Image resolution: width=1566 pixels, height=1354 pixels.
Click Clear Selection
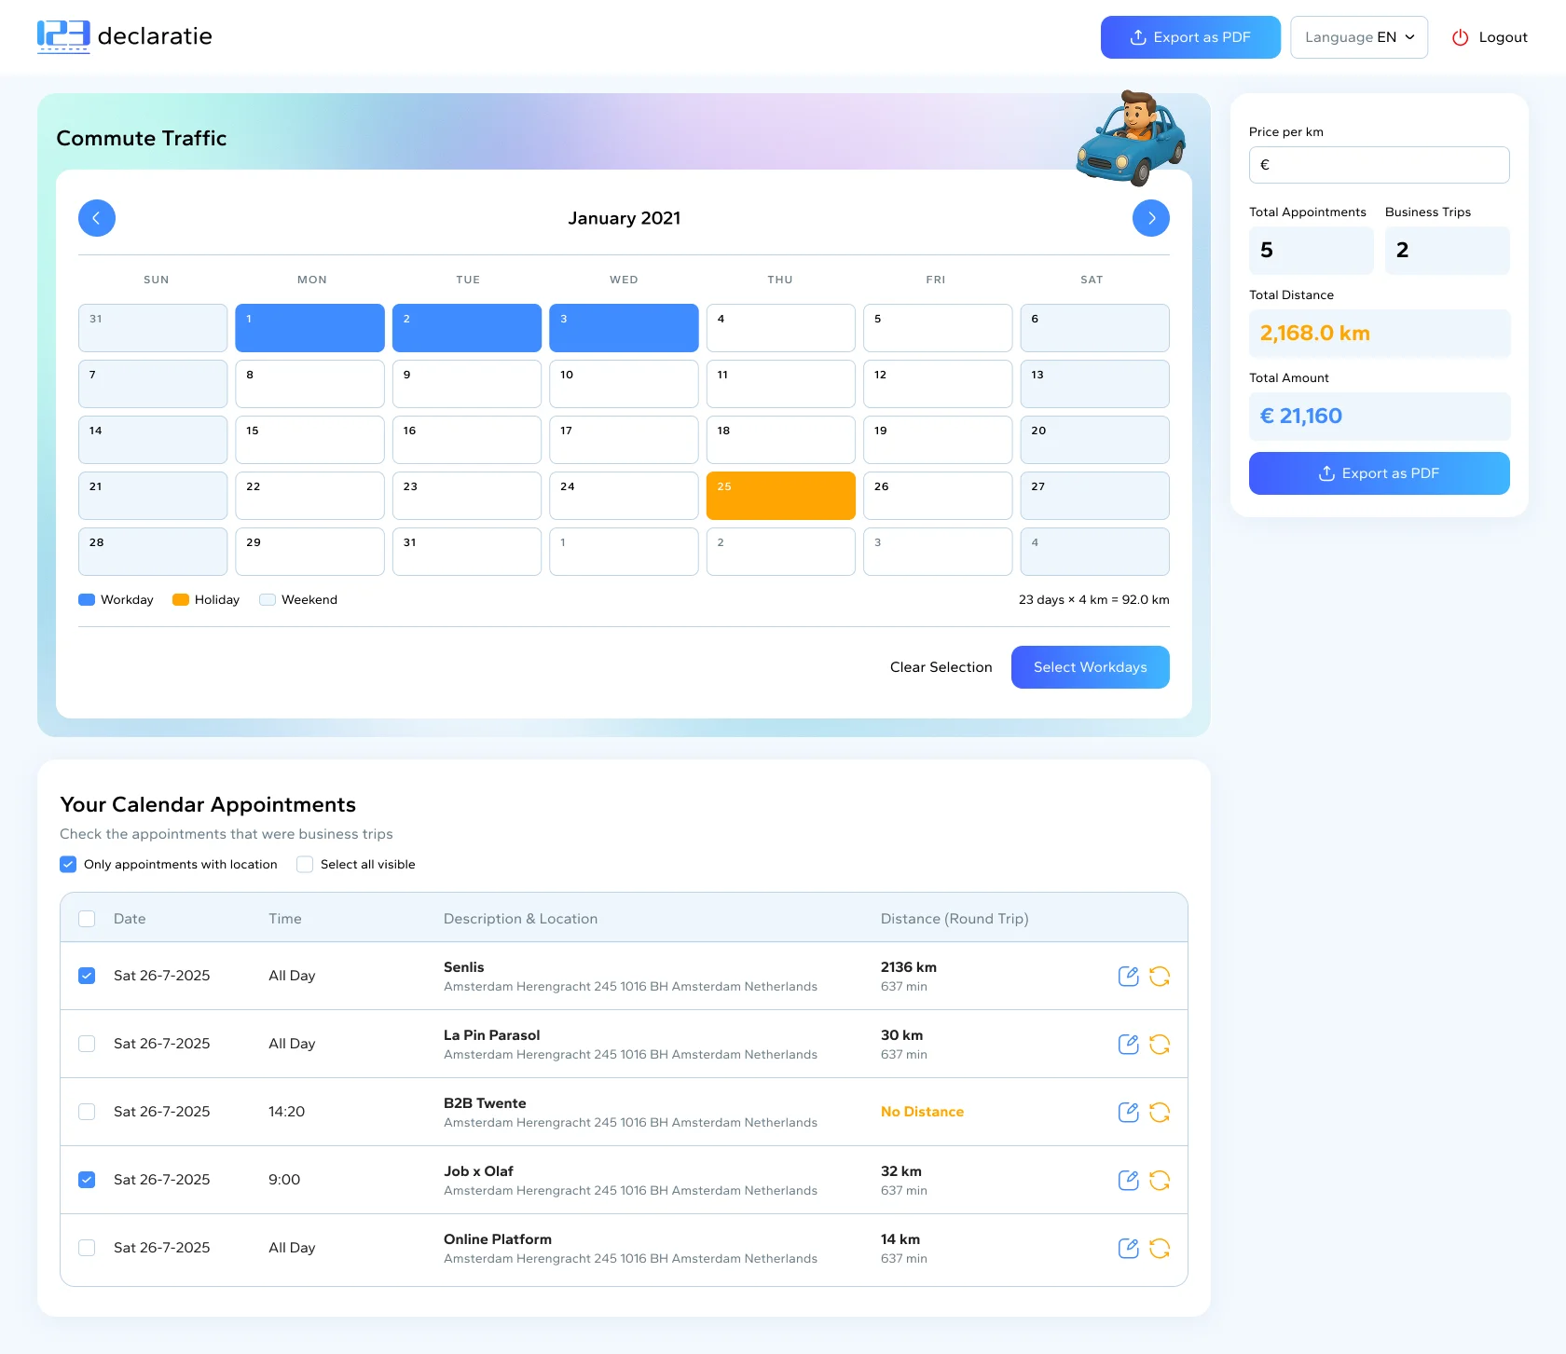click(941, 667)
